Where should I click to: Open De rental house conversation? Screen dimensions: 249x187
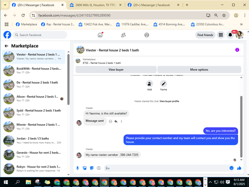33,85
